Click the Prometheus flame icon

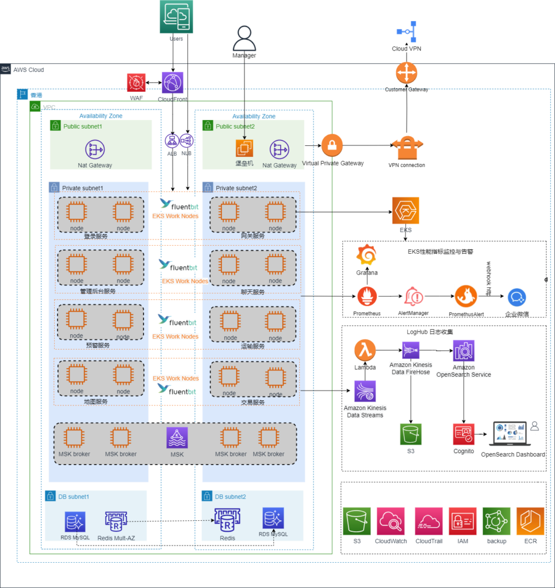[x=367, y=297]
